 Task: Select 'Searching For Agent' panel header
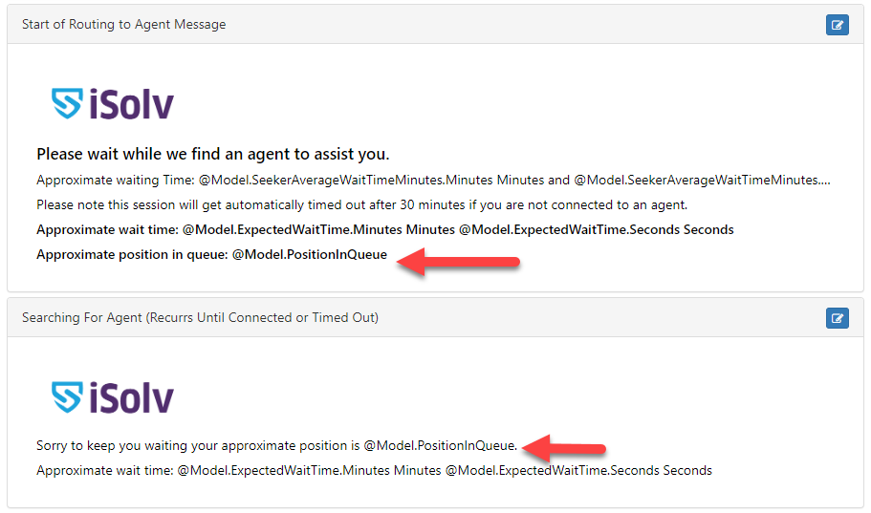200,317
